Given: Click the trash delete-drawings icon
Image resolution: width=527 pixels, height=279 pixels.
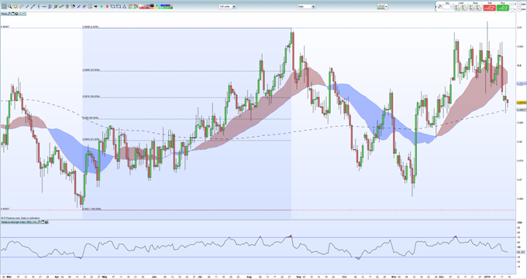Looking at the screenshot, I should (67, 6).
